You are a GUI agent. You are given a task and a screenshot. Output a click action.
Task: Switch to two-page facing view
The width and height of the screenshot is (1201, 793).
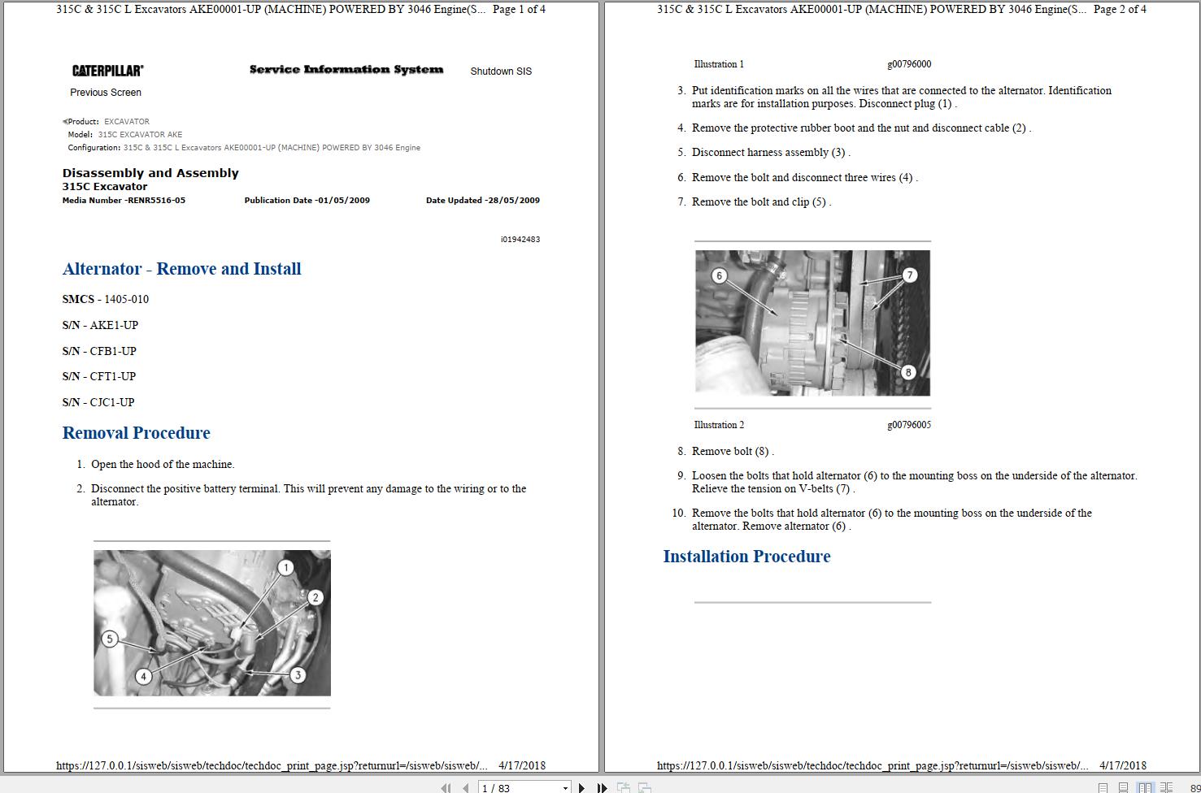pos(1147,787)
